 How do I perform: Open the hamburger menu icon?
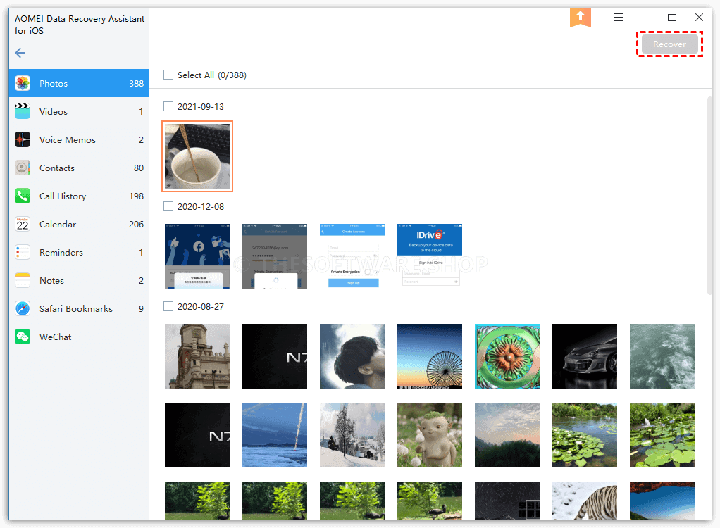tap(619, 18)
